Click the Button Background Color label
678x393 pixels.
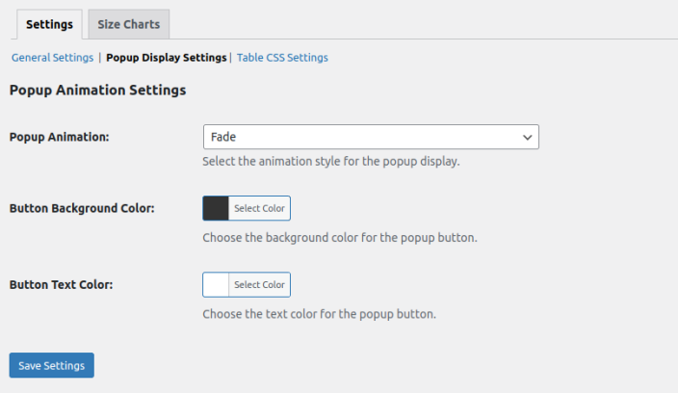tap(82, 208)
